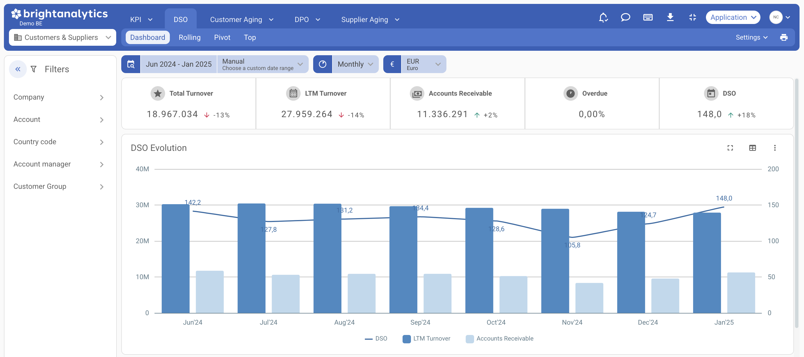804x357 pixels.
Task: Toggle LTM Turnover legend series
Action: click(426, 338)
